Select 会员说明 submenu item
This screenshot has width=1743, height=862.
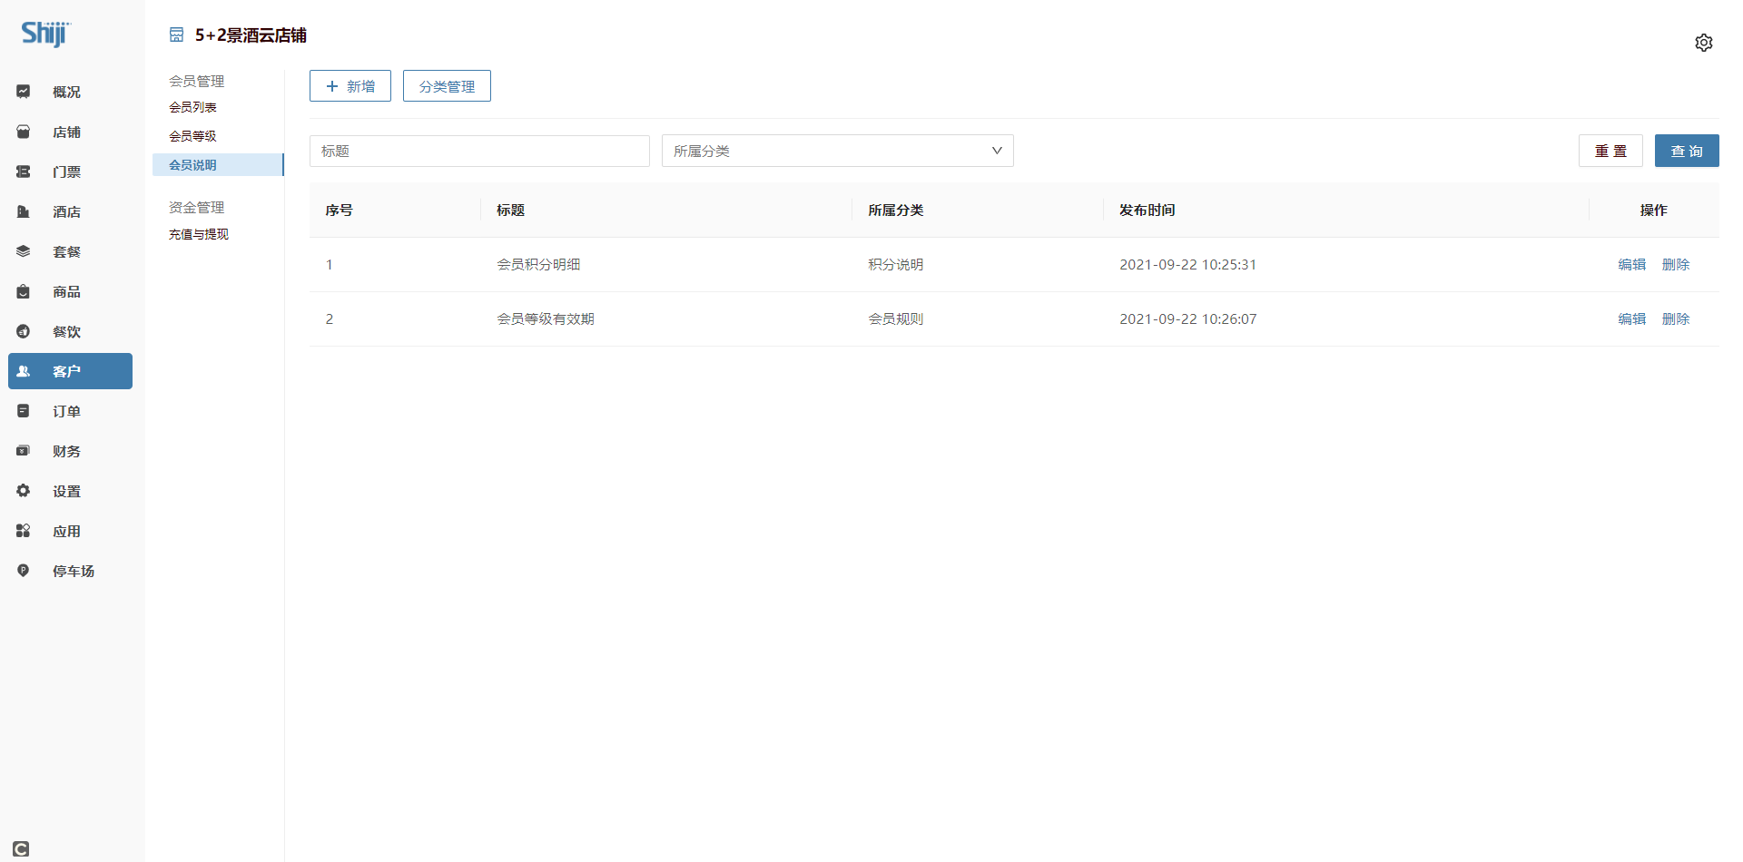click(x=218, y=164)
